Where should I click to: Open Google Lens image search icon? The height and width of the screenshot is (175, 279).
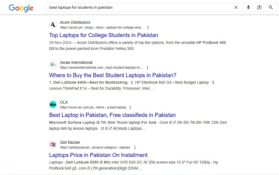pyautogui.click(x=259, y=7)
